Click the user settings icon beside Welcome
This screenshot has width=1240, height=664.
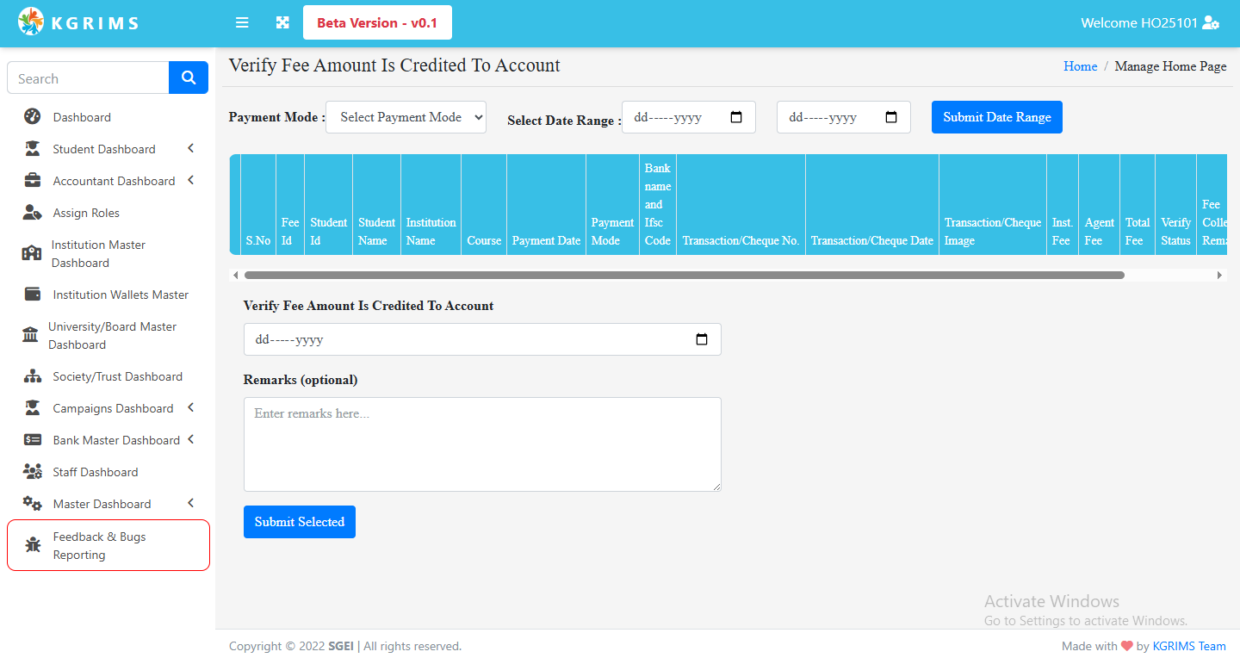tap(1211, 23)
